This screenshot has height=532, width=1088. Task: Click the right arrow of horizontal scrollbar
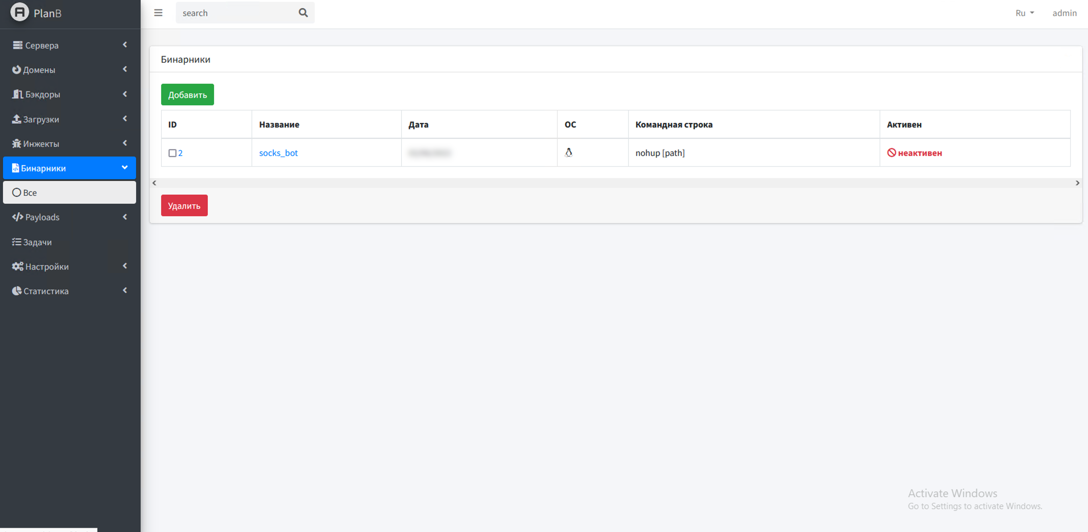pyautogui.click(x=1077, y=183)
